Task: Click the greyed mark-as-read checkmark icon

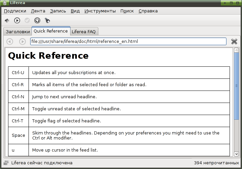Action: tap(27, 20)
